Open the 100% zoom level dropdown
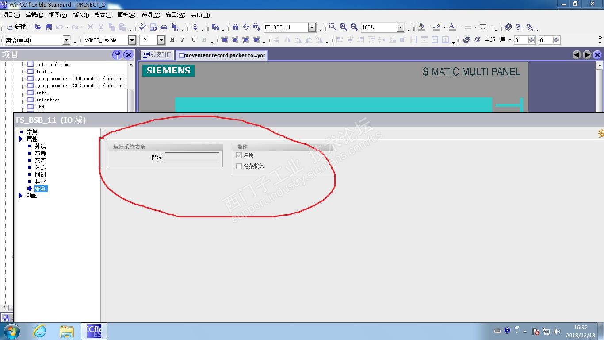Screen dimensions: 604x340 [400, 27]
